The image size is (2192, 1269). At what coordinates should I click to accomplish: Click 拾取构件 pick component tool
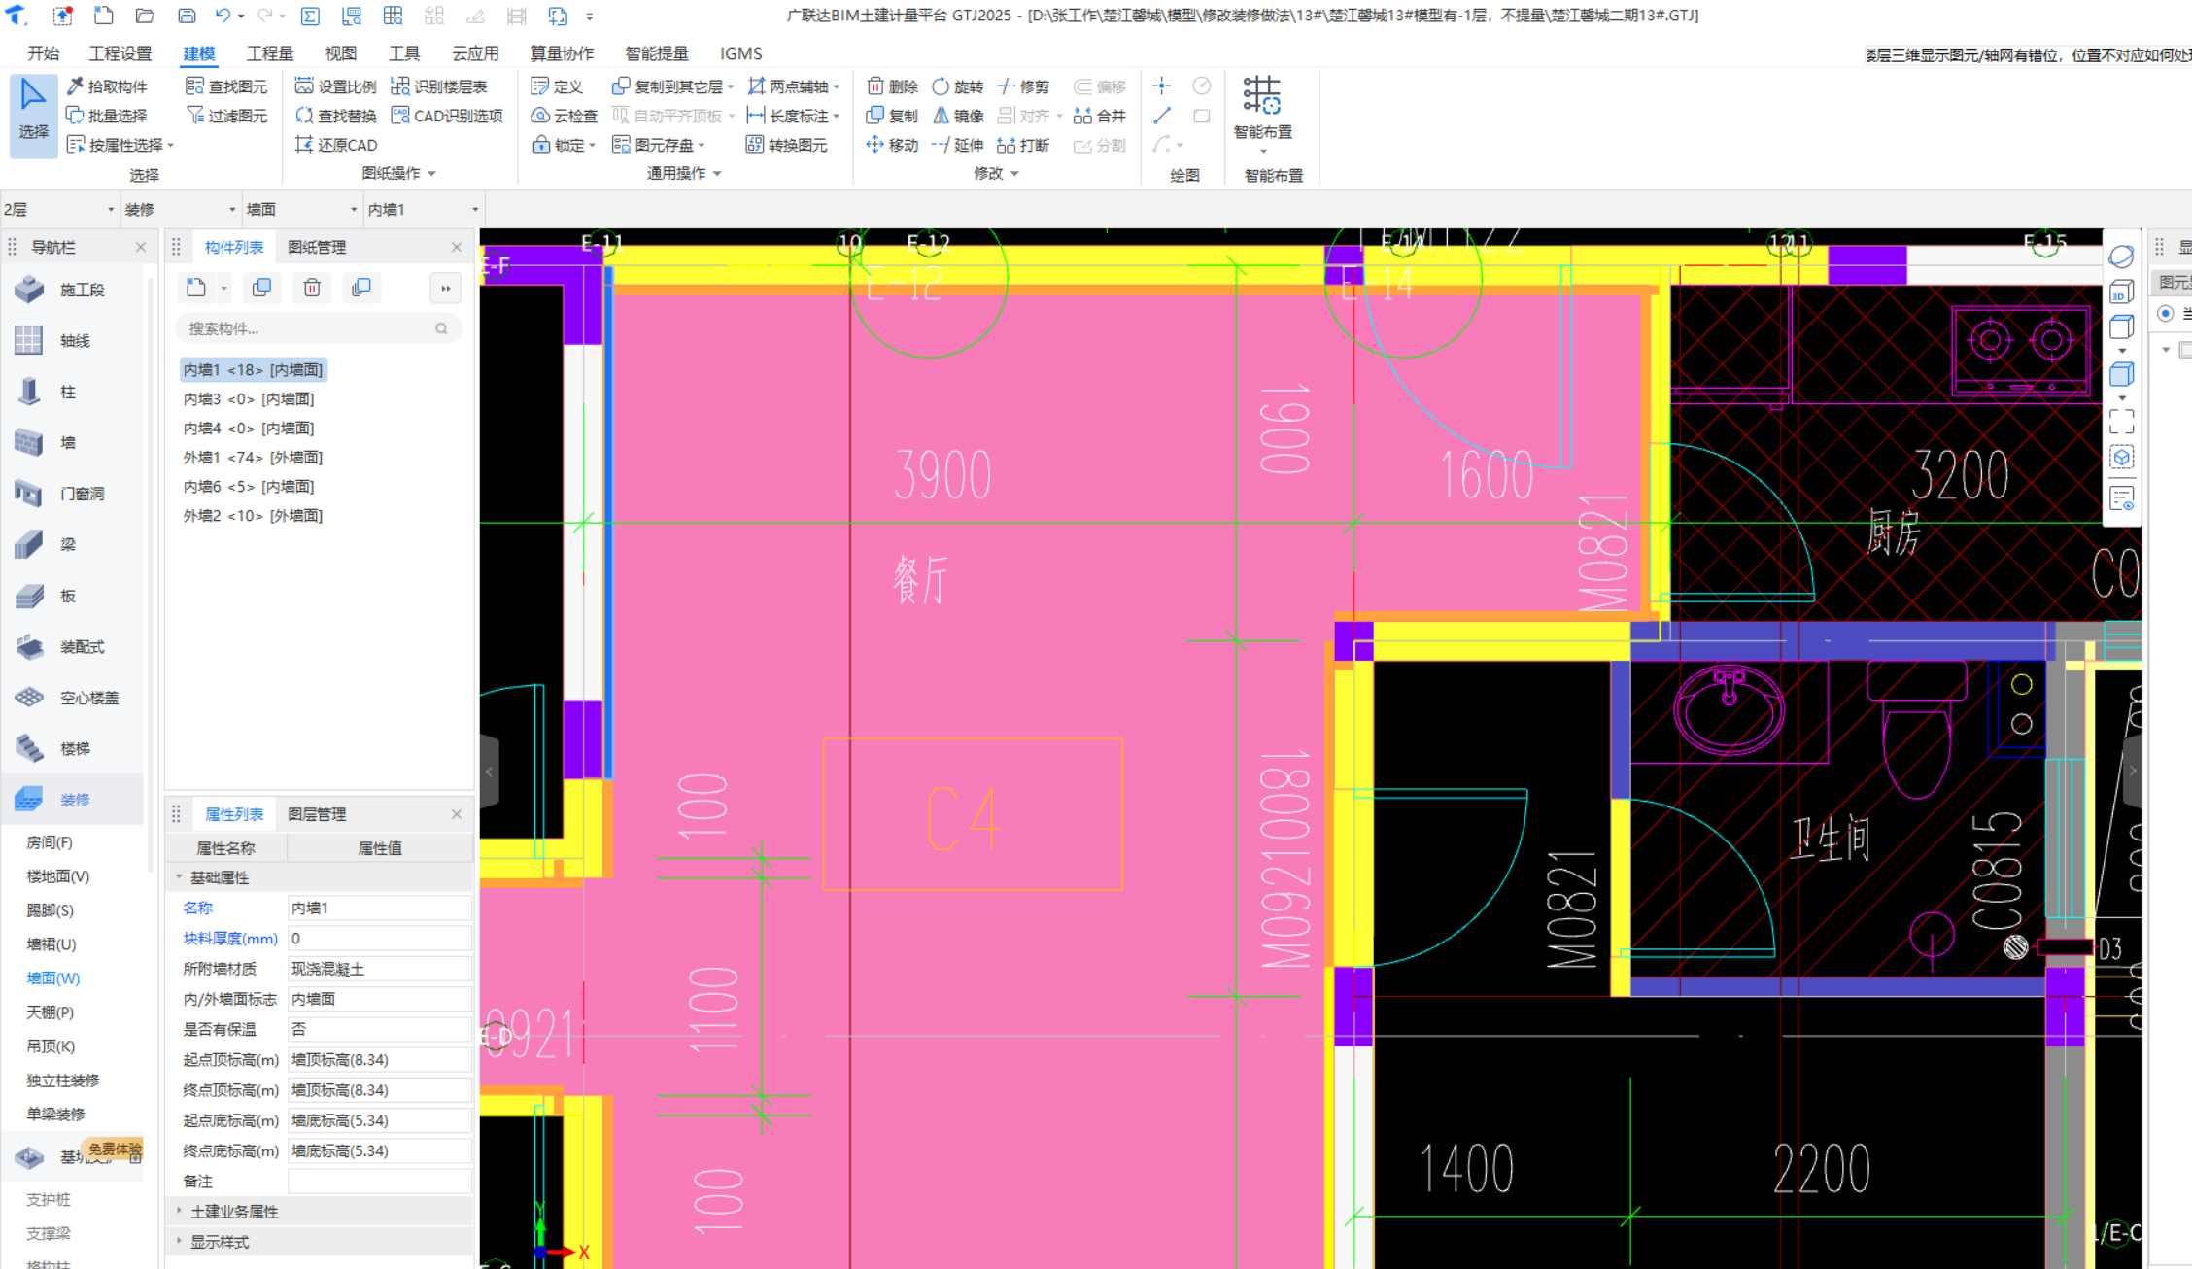(107, 86)
